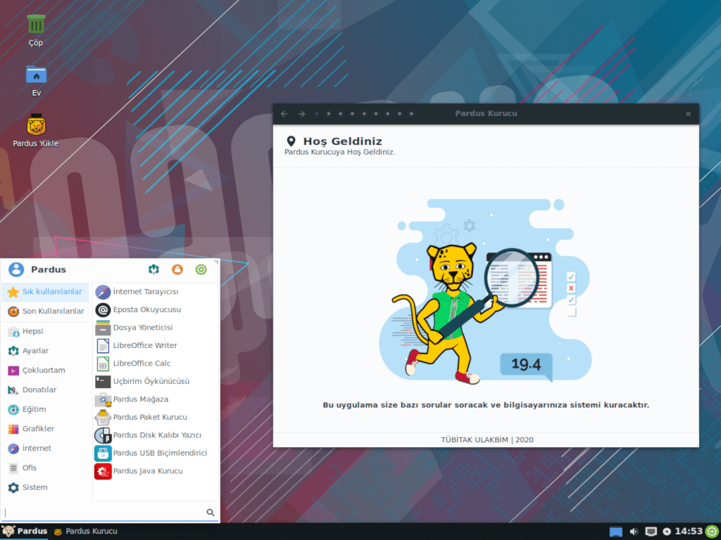Go back in Pardus Kurucu installer
The width and height of the screenshot is (721, 540).
pos(284,114)
